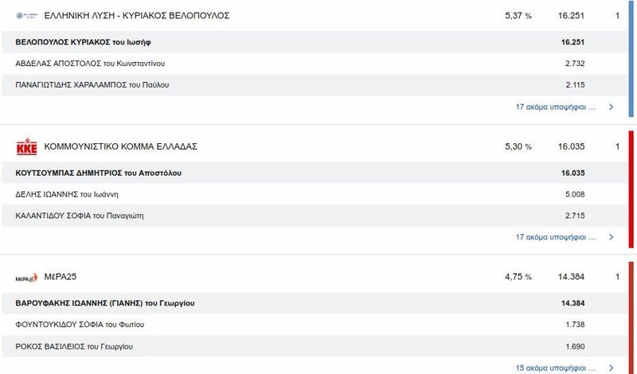This screenshot has width=637, height=374.
Task: Click chevron arrow beside KKE candidates link
Action: point(611,237)
